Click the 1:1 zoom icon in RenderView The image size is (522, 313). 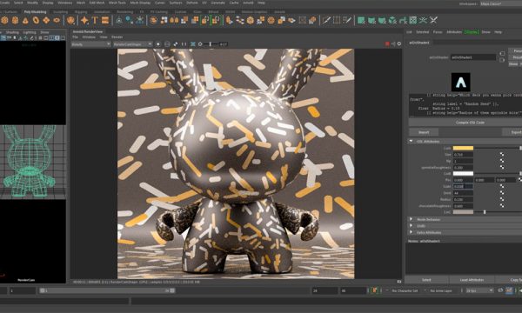click(184, 43)
